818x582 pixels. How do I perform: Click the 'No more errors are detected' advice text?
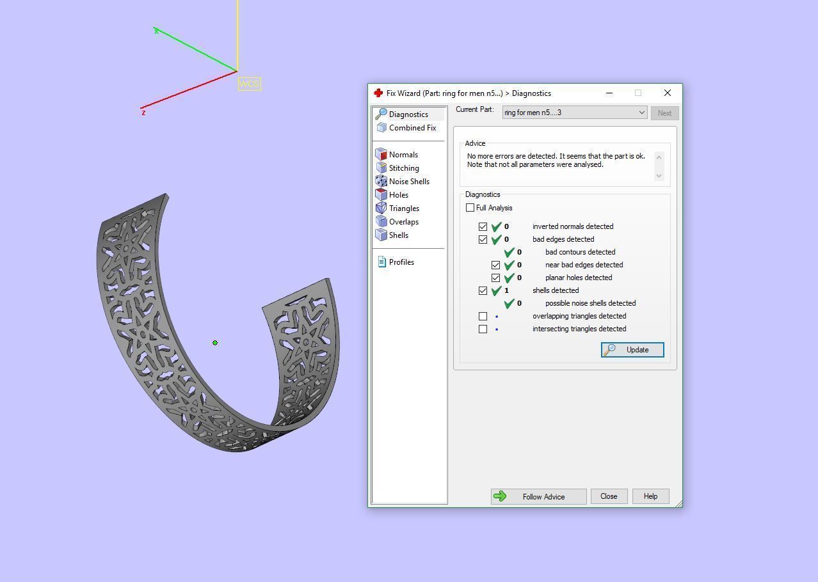point(556,160)
